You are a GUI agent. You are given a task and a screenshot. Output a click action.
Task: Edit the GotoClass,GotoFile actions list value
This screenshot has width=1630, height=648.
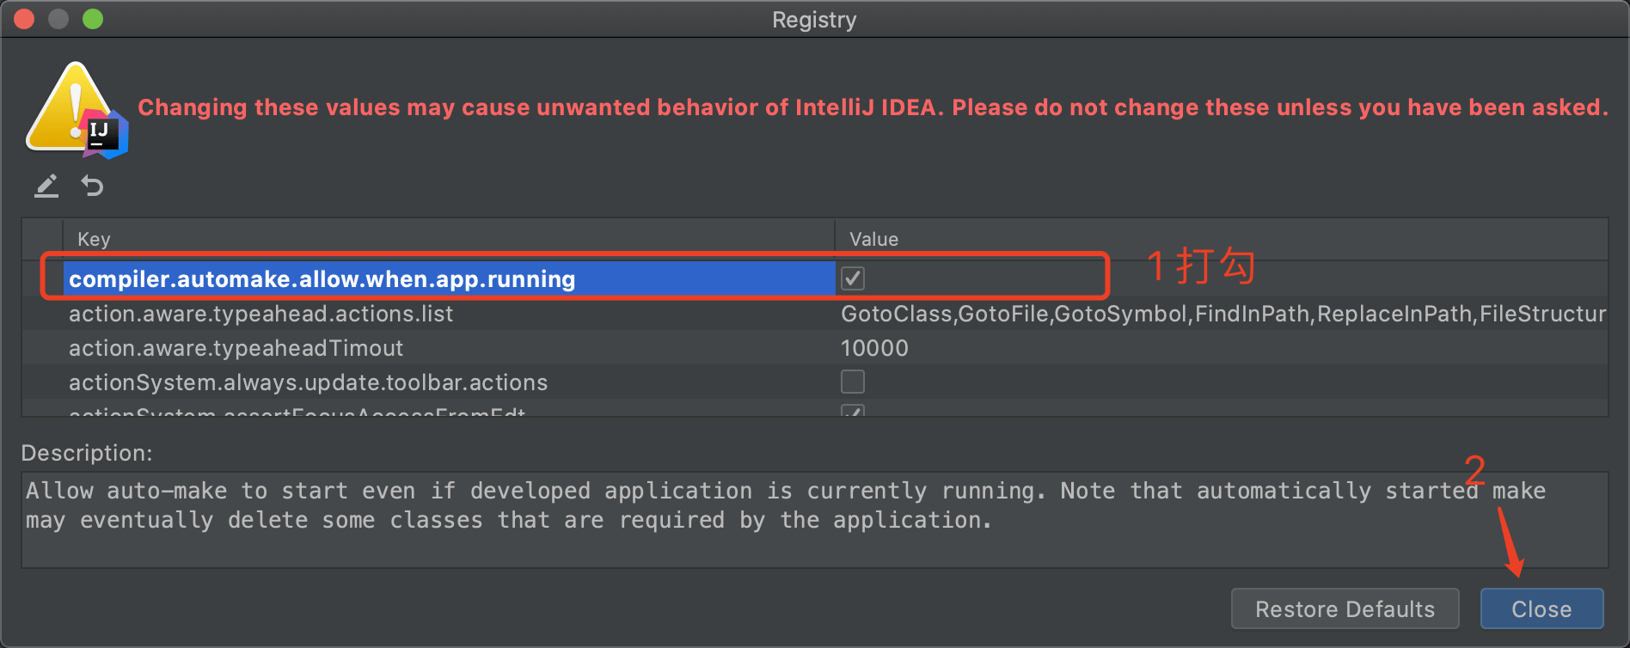[1222, 314]
